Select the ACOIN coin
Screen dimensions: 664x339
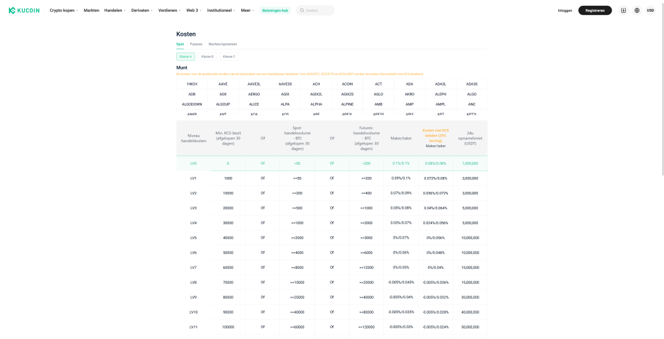(x=348, y=84)
